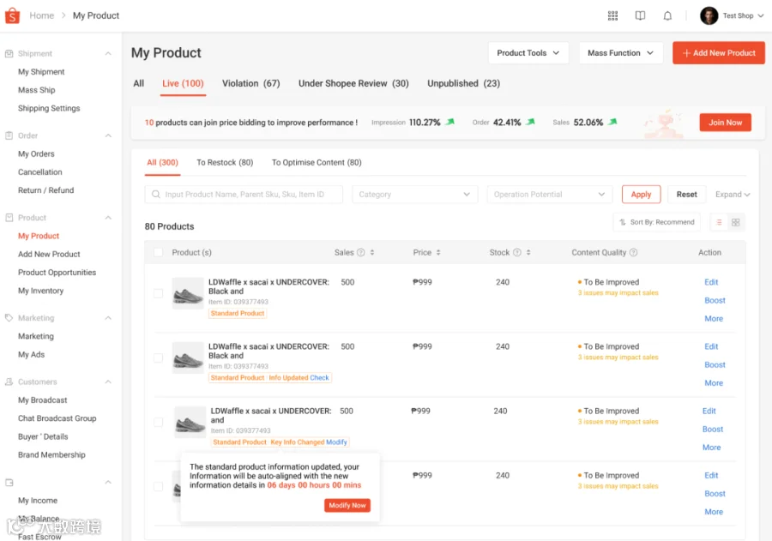
Task: Click More for the third product
Action: click(x=711, y=448)
